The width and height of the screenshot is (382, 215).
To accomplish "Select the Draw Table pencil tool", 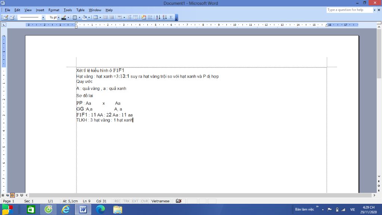I will click(6, 17).
